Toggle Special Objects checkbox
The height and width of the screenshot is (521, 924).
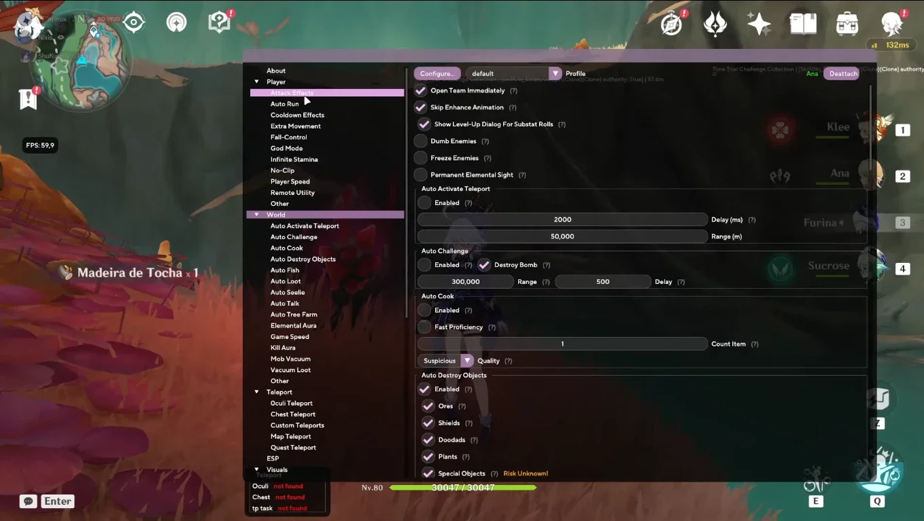428,473
